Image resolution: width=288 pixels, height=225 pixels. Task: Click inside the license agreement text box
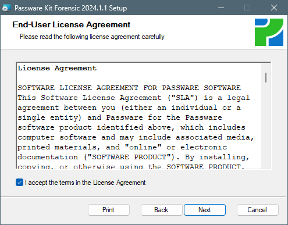[x=139, y=116]
